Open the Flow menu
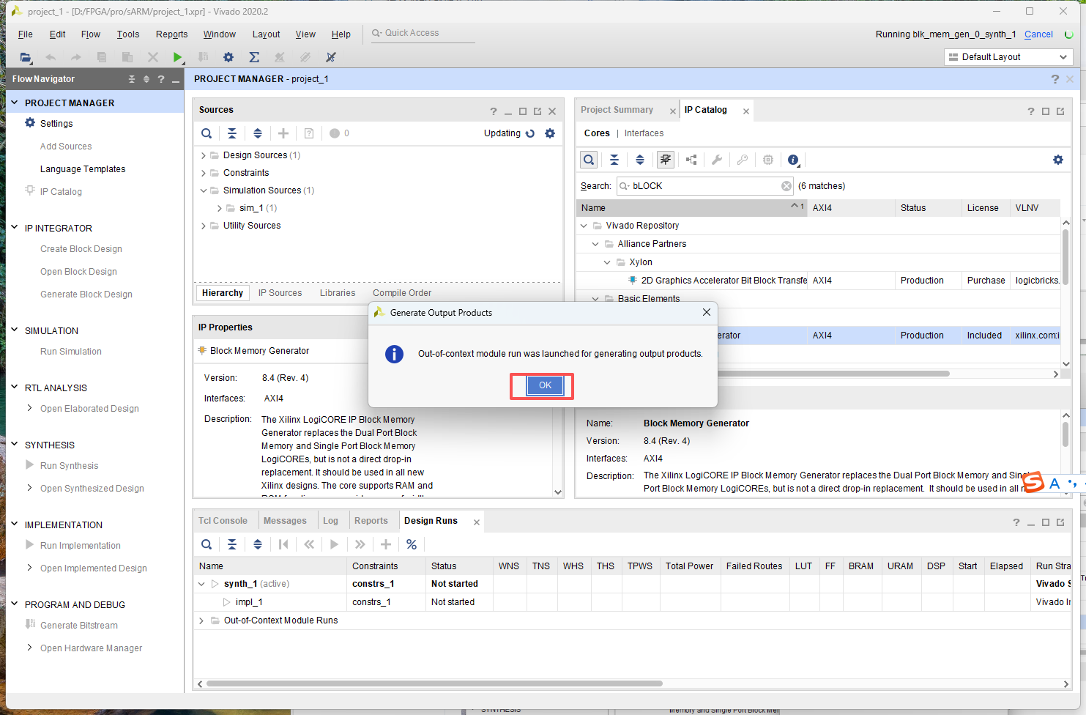 (x=91, y=34)
